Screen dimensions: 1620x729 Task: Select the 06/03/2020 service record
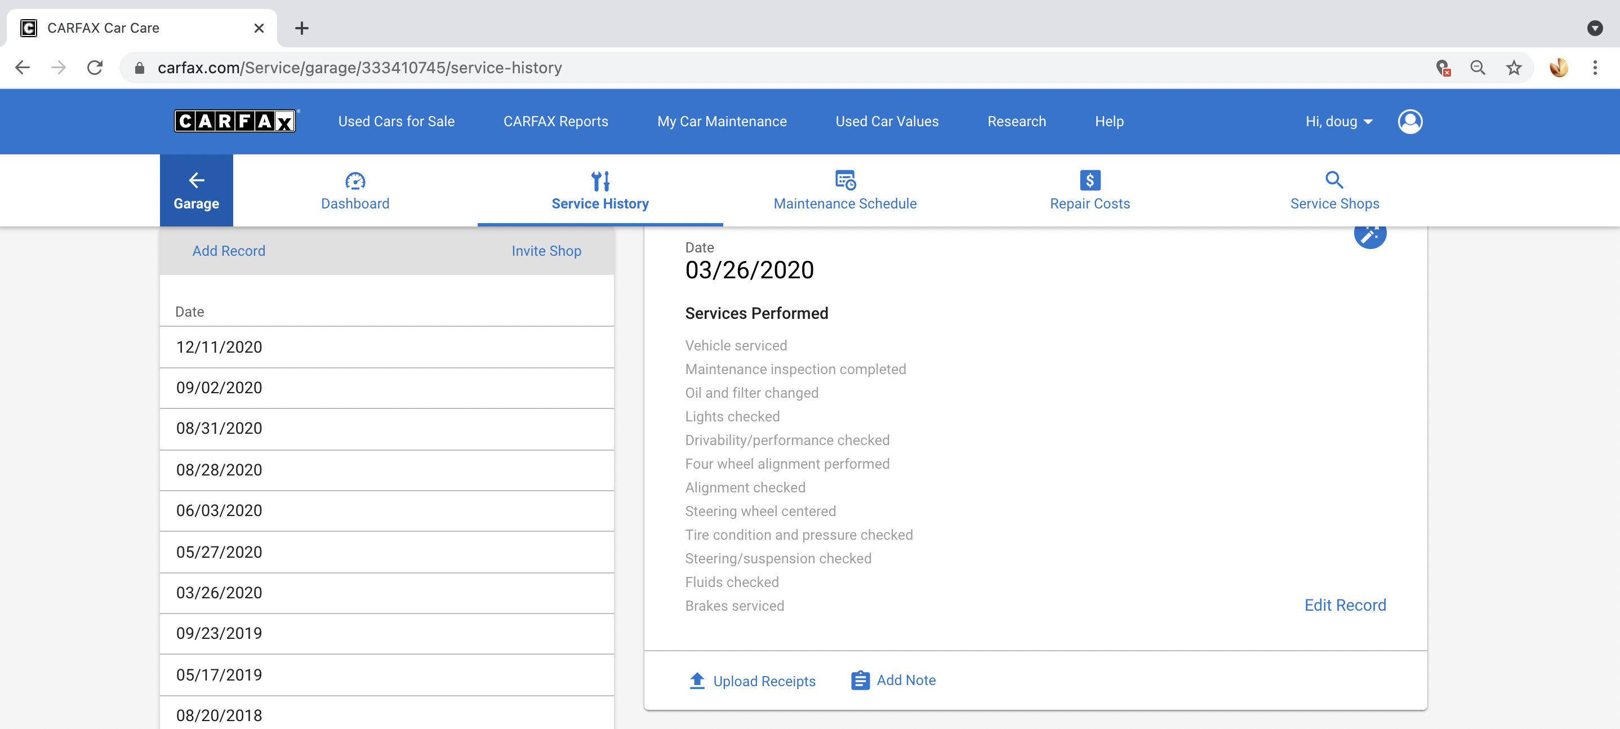point(387,510)
